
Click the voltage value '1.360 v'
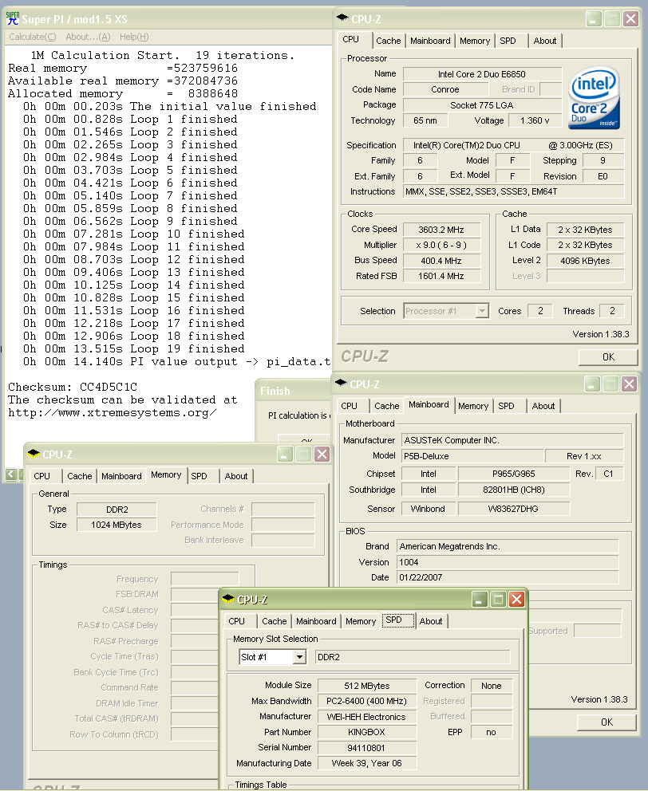[x=535, y=120]
